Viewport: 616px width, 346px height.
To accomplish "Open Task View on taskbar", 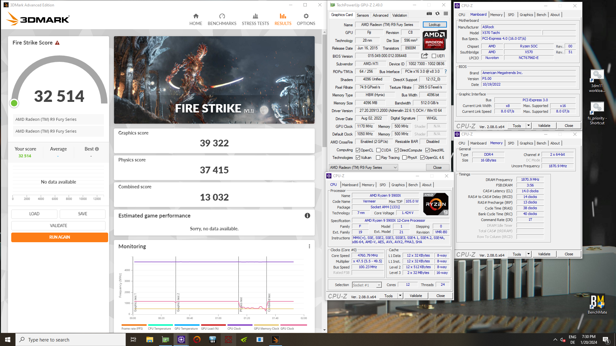I will (x=133, y=340).
